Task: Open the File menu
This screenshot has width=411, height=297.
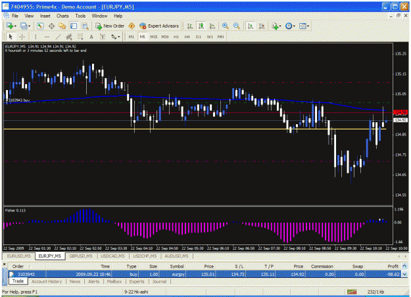Action: [15, 16]
